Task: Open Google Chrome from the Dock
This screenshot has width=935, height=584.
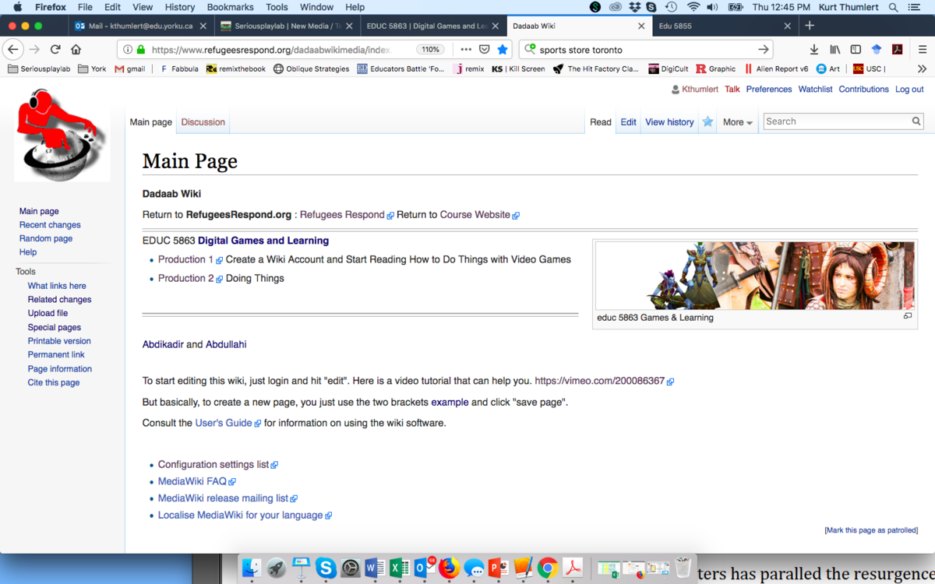Action: [548, 568]
